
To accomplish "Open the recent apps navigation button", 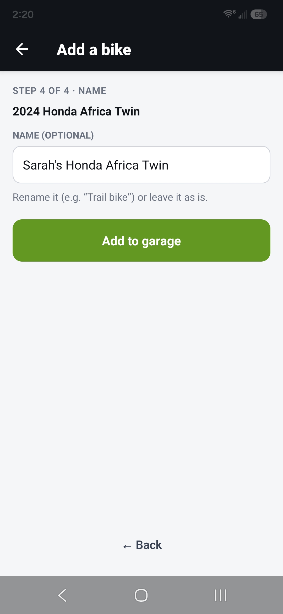I will (220, 595).
